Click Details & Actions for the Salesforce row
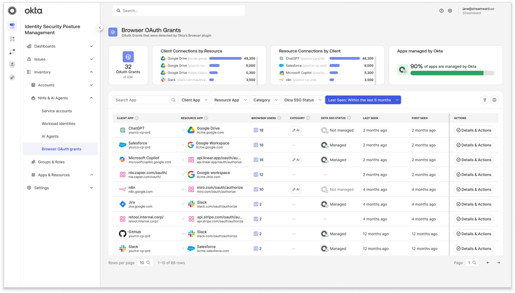The image size is (515, 293). (x=474, y=145)
